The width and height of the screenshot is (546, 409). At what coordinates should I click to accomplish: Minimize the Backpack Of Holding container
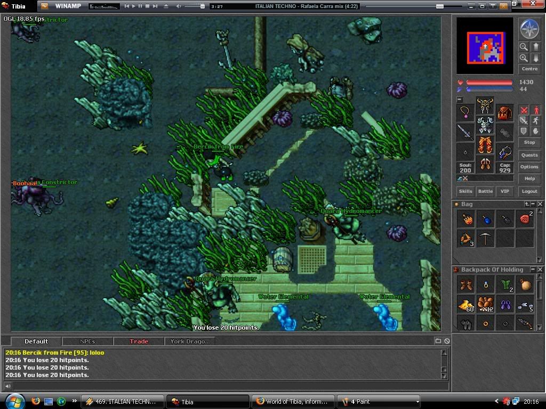pos(533,269)
